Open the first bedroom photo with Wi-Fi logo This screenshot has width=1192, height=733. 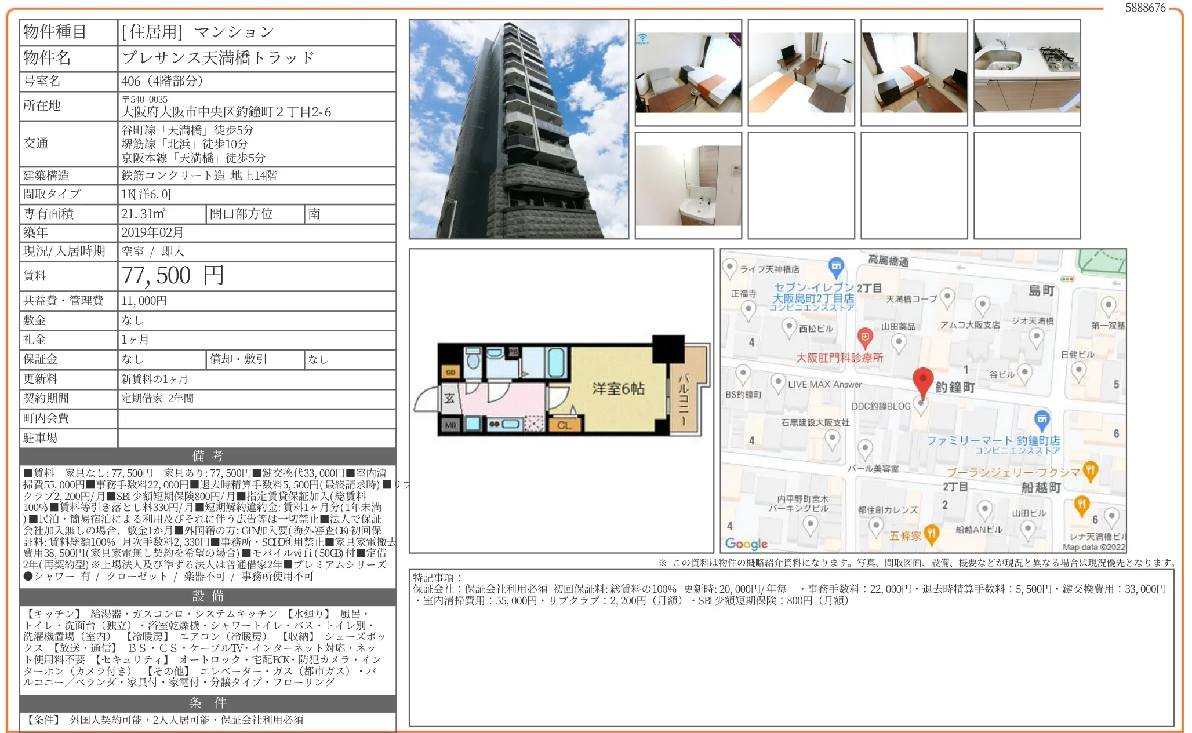(688, 72)
